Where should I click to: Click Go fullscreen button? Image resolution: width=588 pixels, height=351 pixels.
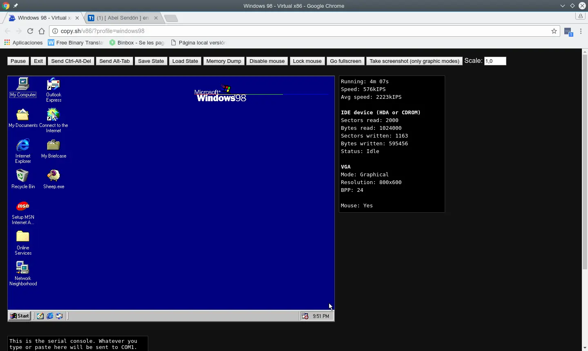coord(345,61)
